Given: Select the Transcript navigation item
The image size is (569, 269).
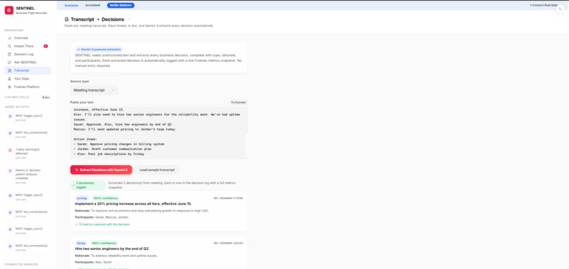Looking at the screenshot, I should tap(28, 70).
